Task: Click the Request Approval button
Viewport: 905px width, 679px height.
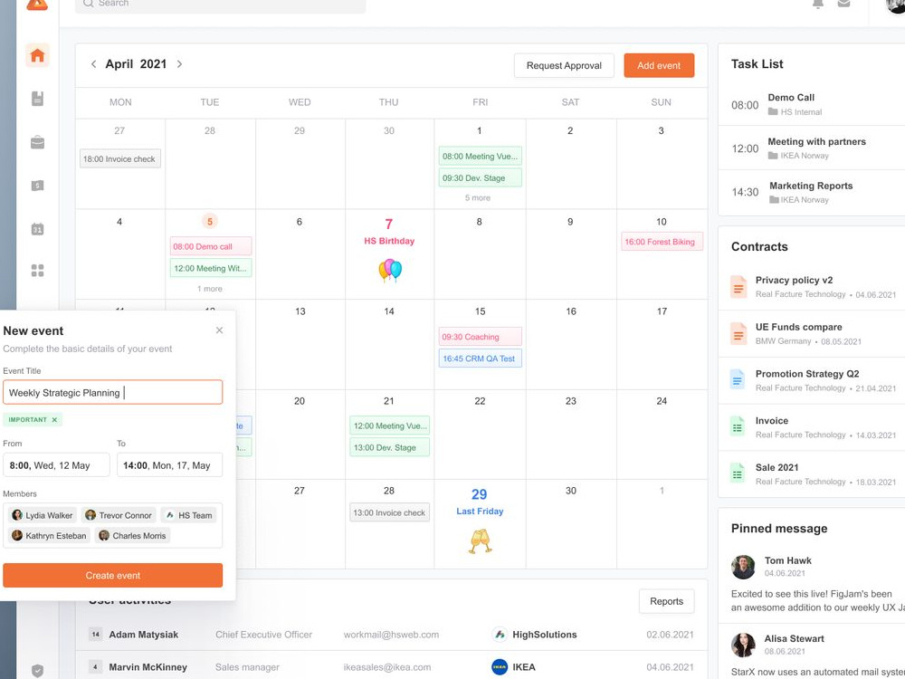Action: (x=564, y=66)
